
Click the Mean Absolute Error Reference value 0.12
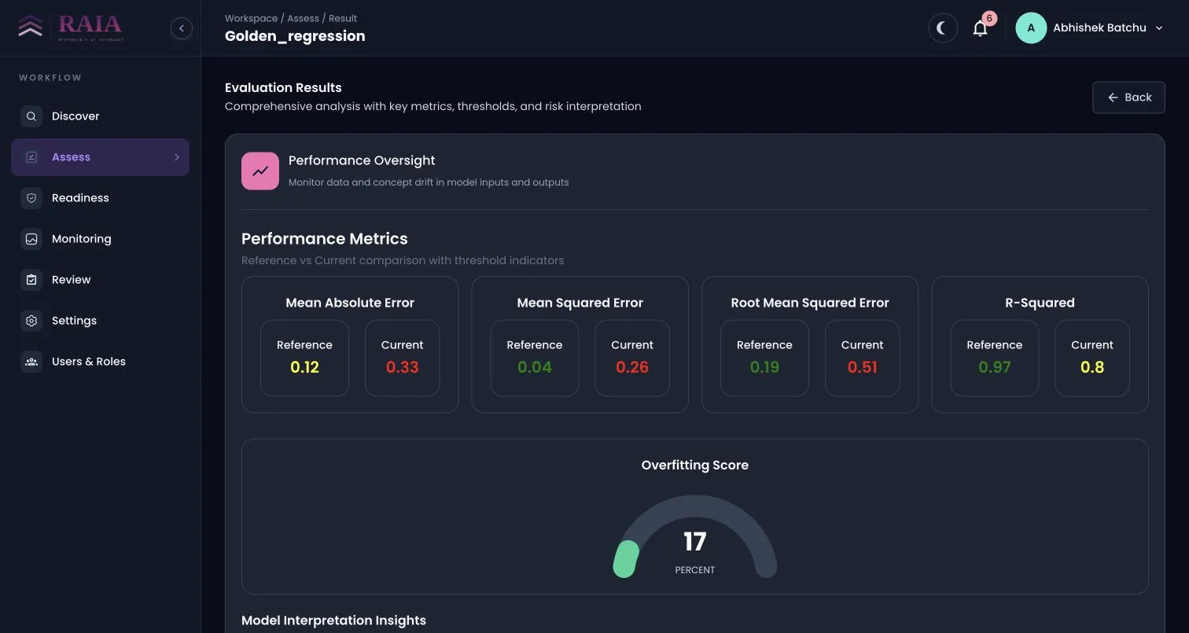[304, 367]
